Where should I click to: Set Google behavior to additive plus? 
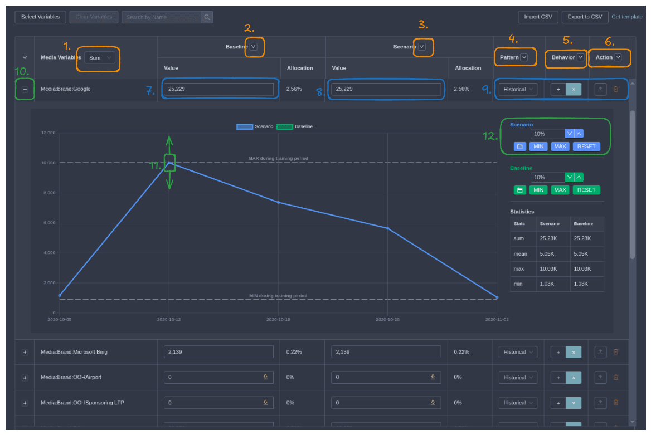[x=558, y=89]
